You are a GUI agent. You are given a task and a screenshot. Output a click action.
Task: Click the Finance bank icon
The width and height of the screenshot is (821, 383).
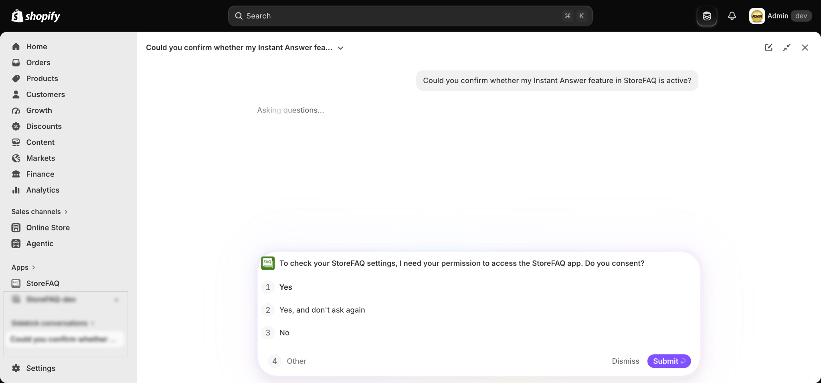point(16,174)
